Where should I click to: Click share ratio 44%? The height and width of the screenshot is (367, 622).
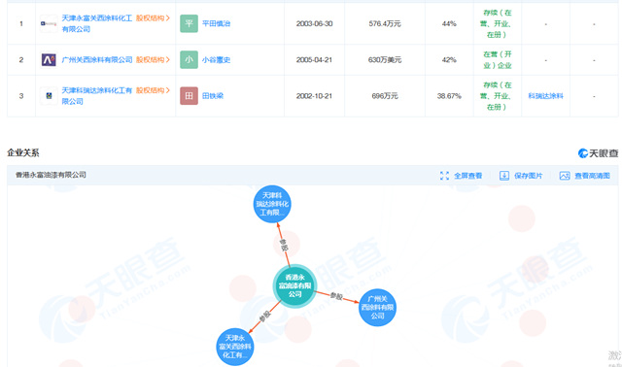449,23
